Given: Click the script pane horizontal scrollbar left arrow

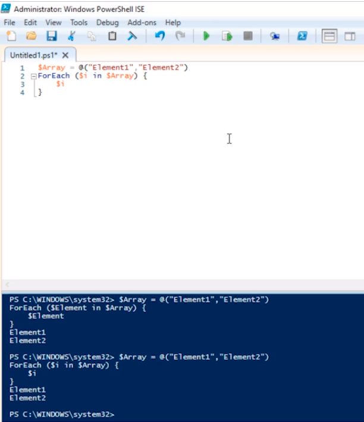Looking at the screenshot, I should point(7,285).
